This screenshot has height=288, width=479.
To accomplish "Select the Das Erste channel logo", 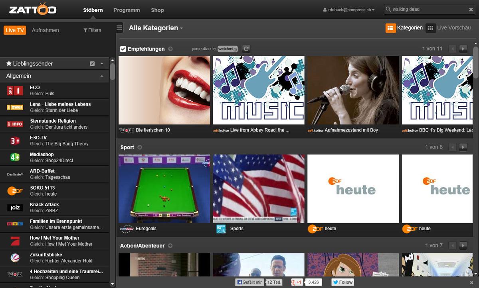I will coord(15,174).
